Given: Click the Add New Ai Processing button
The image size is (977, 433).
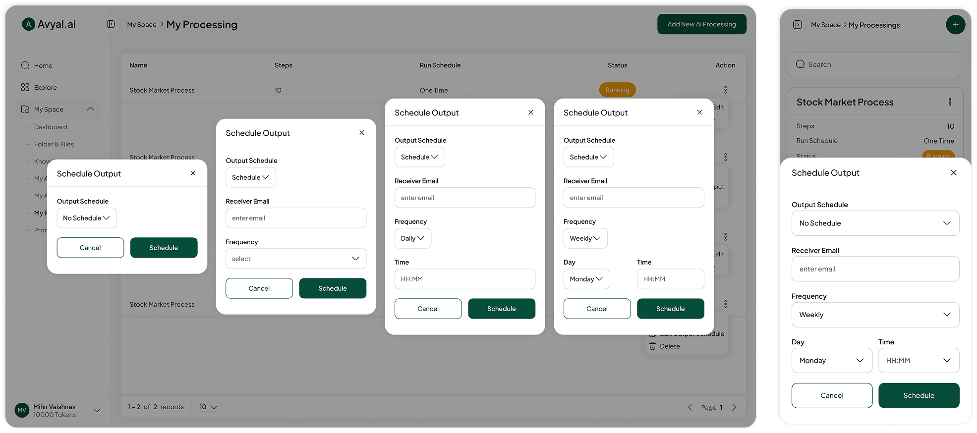Looking at the screenshot, I should click(x=701, y=24).
